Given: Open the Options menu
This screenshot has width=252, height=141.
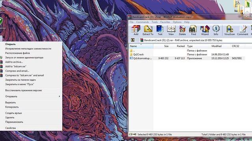Looking at the screenshot, I should 177,22.
